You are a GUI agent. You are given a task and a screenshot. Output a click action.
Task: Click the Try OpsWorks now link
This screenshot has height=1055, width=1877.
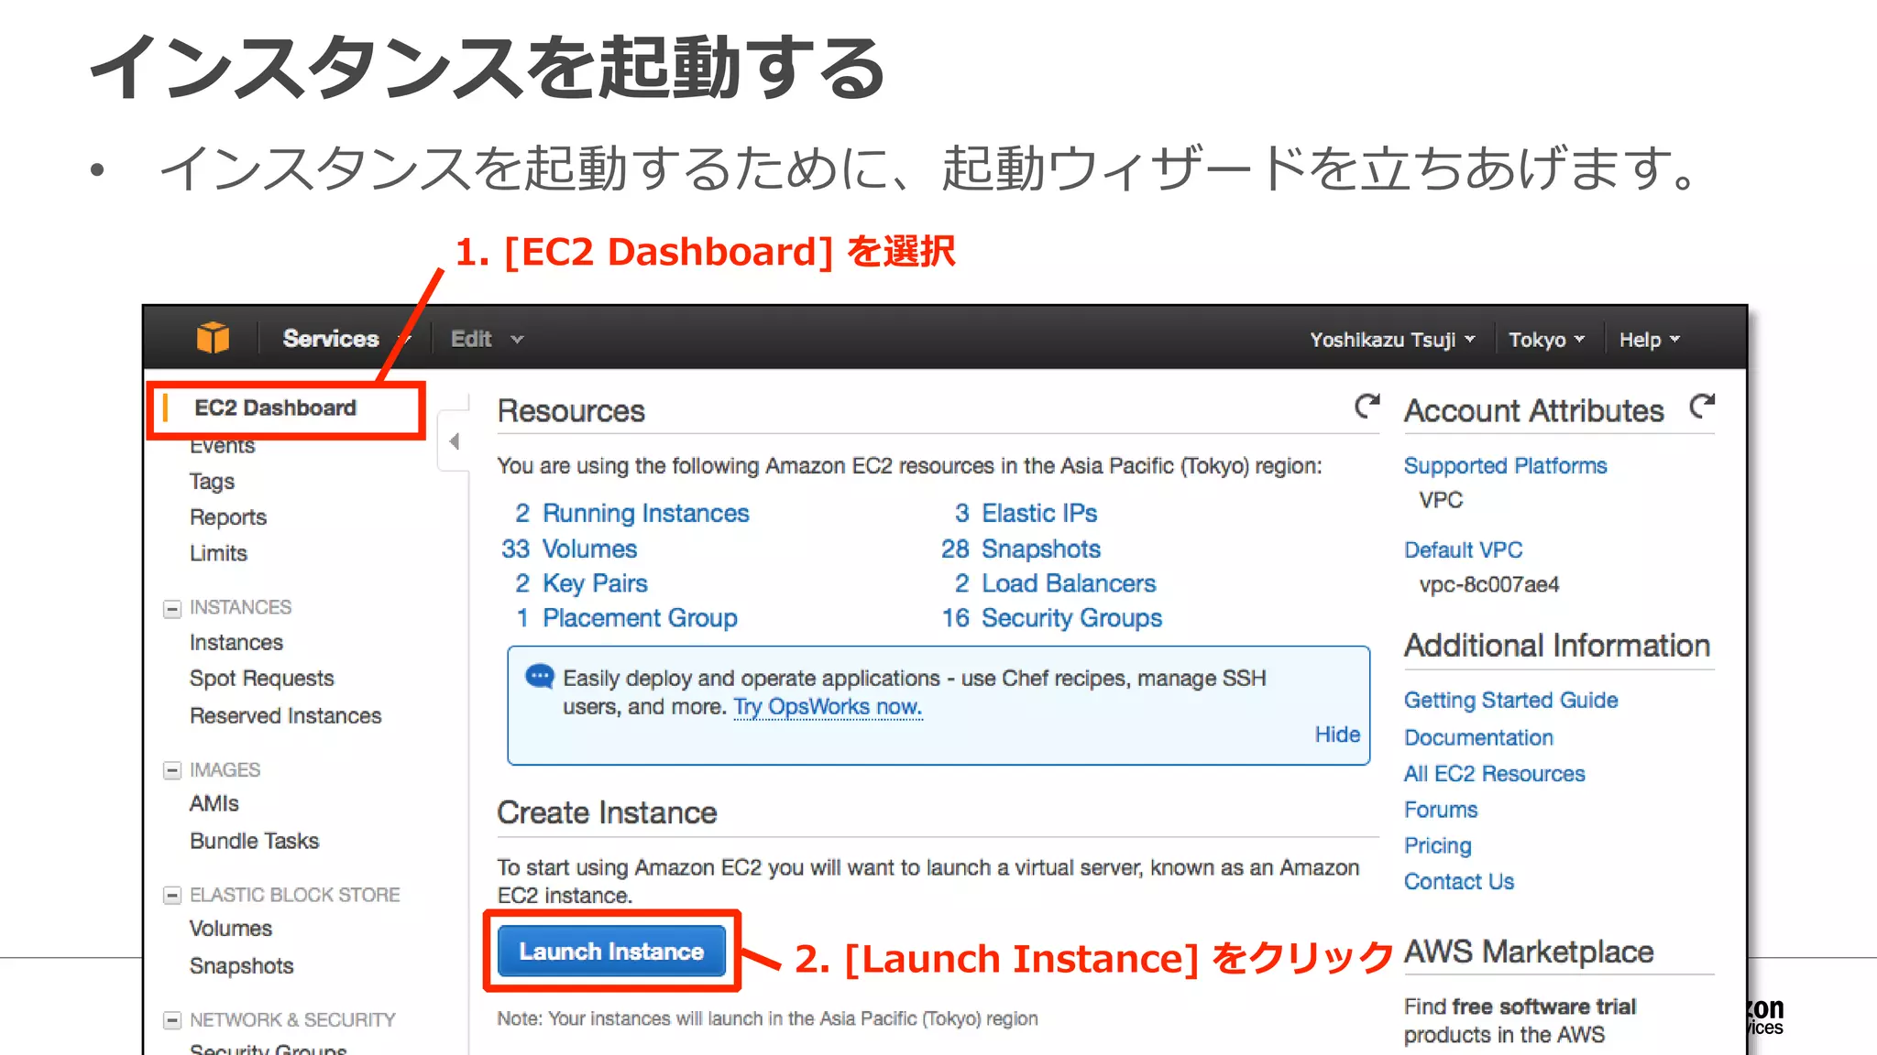[828, 707]
